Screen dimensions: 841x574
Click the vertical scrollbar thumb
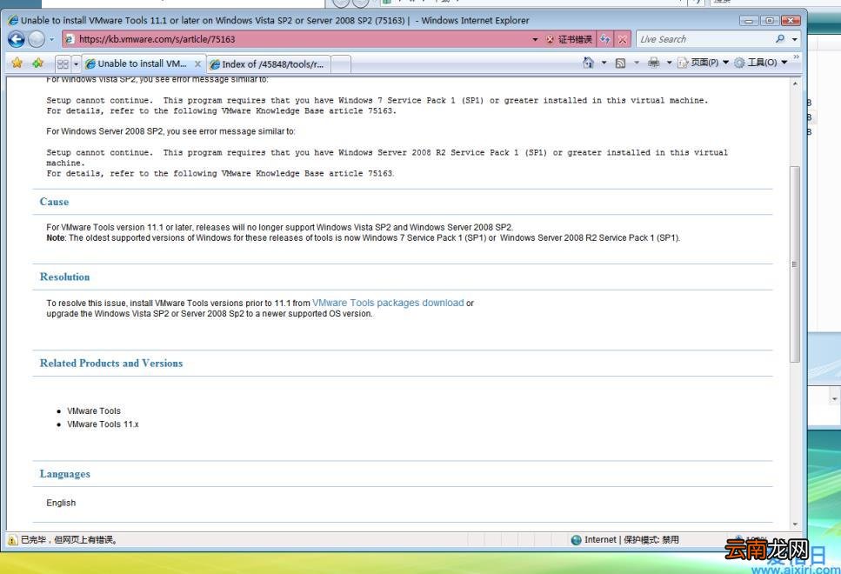[795, 264]
